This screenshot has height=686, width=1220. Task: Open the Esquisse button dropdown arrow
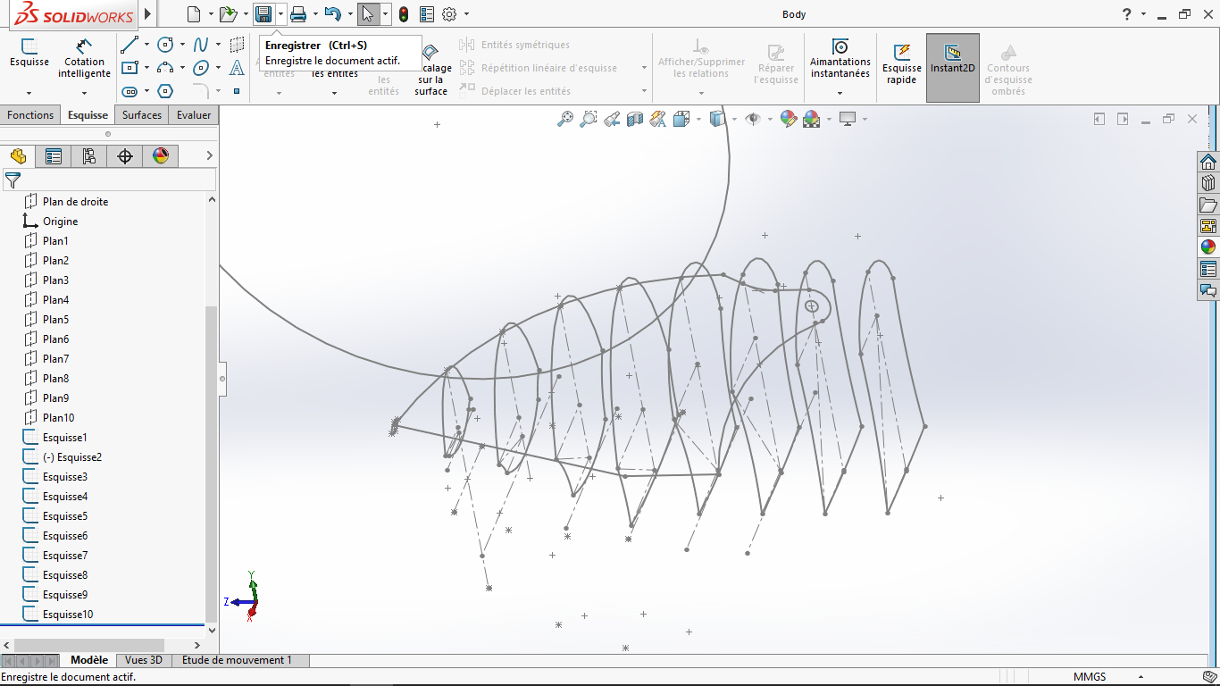29,93
